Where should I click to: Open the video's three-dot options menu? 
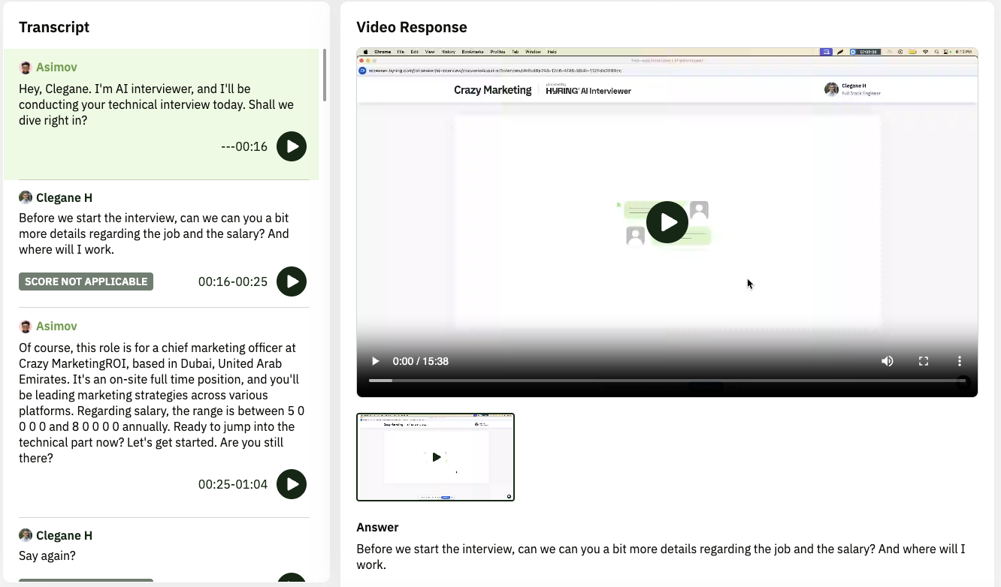[960, 361]
